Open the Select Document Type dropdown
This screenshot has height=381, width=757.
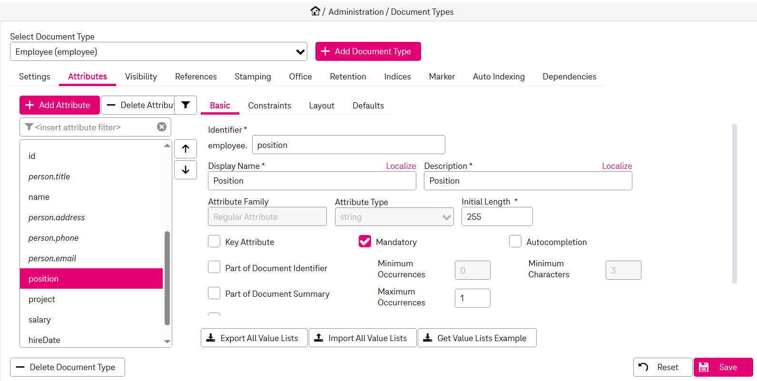[158, 52]
